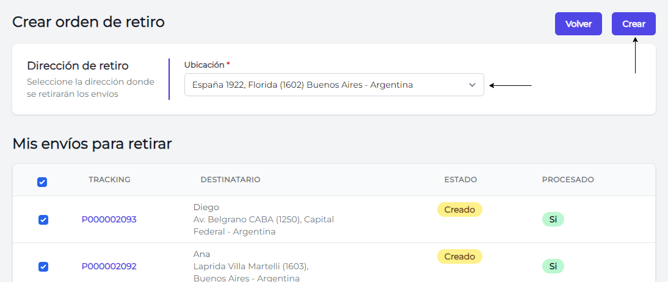Click the Creado status badge for Ana

(x=459, y=256)
